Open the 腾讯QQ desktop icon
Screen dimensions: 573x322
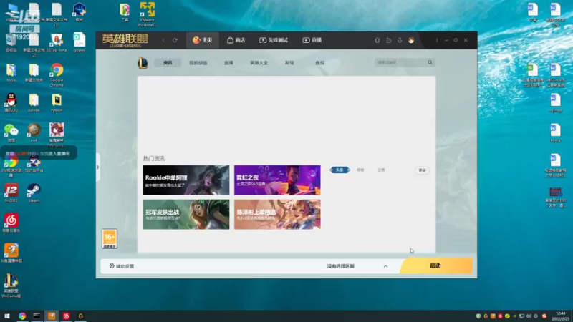11,102
